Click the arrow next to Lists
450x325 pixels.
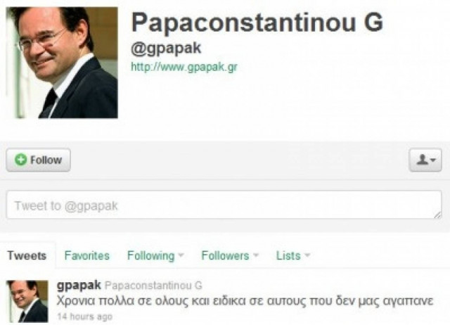click(307, 255)
